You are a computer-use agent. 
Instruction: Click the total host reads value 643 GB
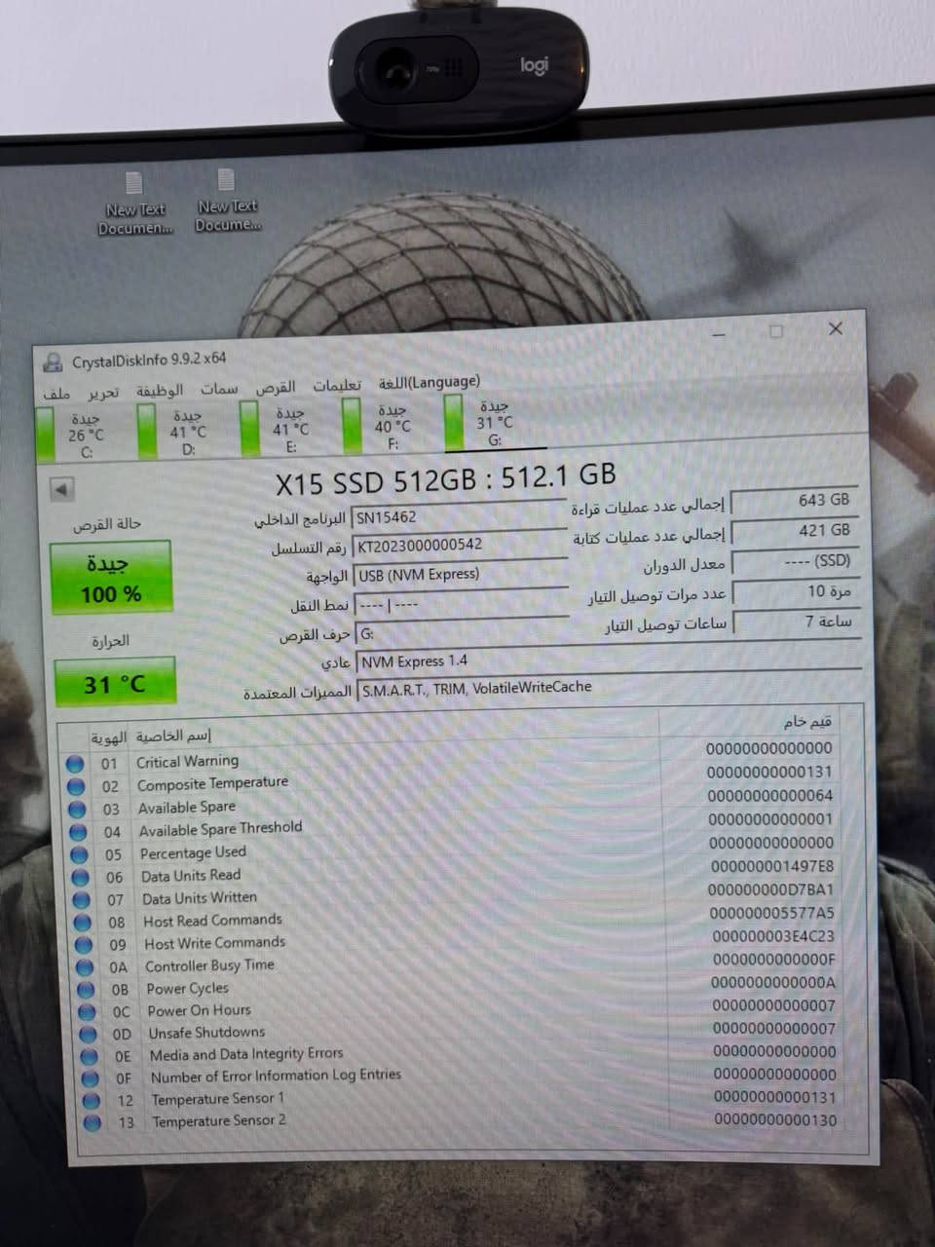coord(795,501)
